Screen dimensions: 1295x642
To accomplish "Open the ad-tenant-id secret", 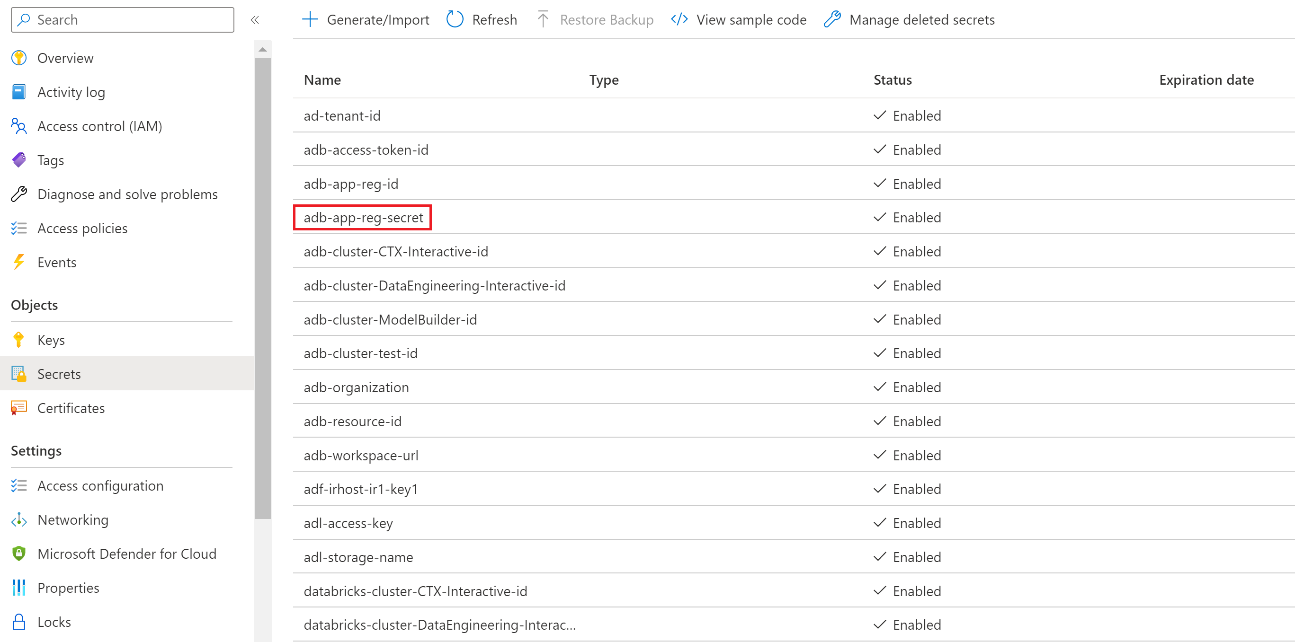I will (342, 115).
